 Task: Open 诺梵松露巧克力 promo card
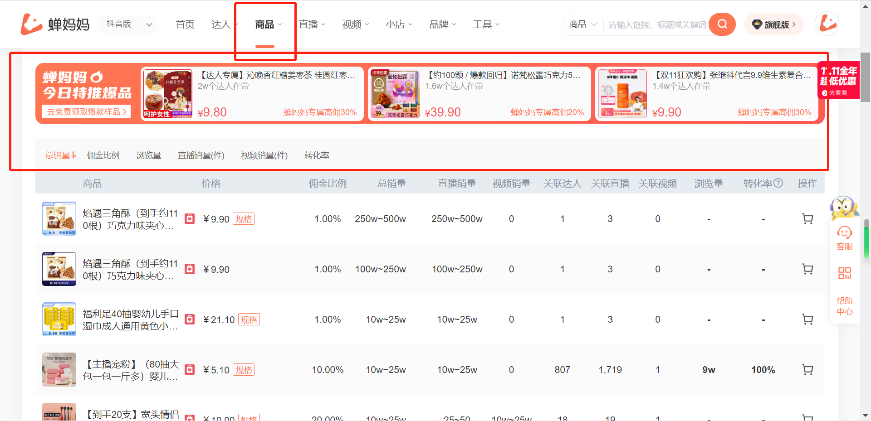point(480,94)
